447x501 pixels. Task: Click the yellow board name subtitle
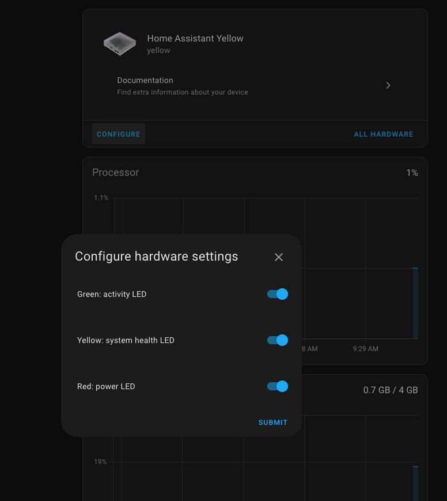[x=158, y=51]
